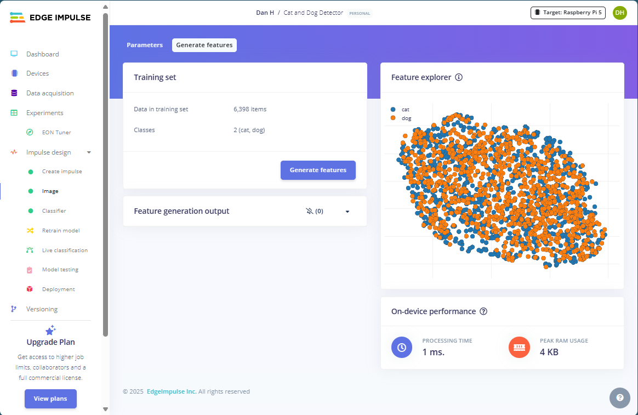Open Data acquisition database icon
This screenshot has height=415, width=638.
coord(14,93)
